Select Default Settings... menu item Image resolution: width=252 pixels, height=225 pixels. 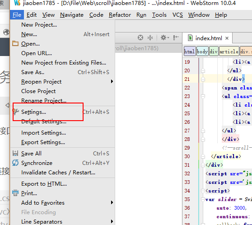pos(62,122)
